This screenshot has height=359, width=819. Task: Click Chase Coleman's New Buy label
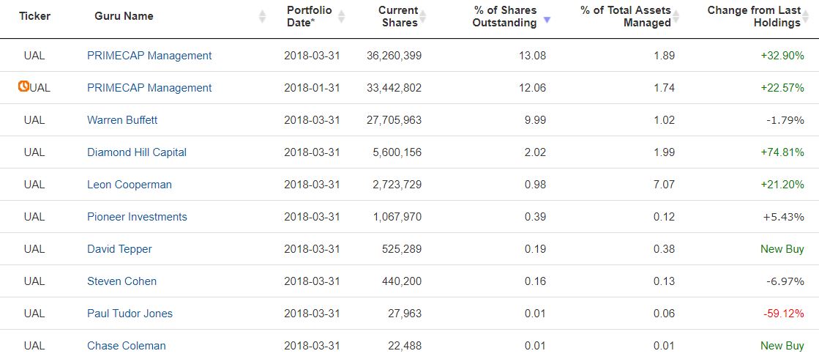[782, 346]
